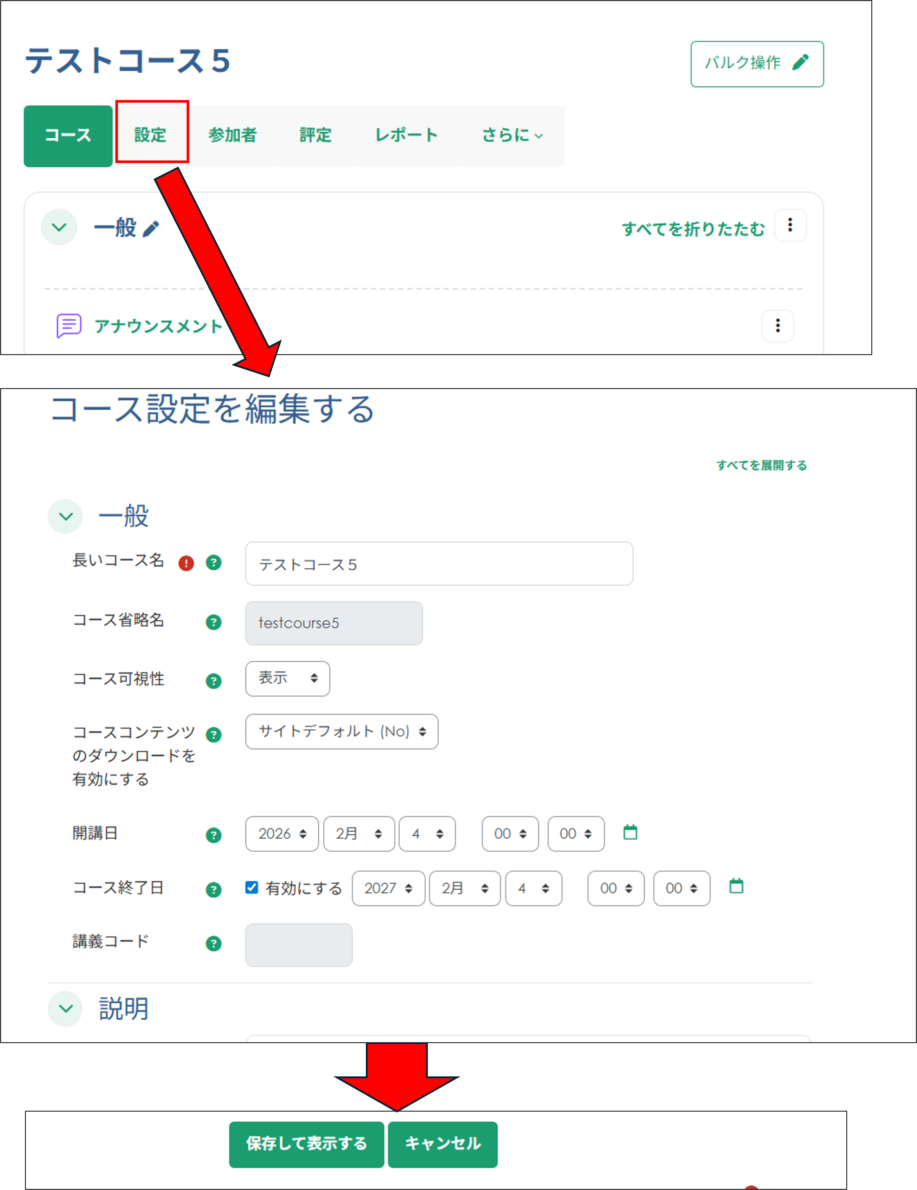This screenshot has width=917, height=1190.
Task: Expand the 説明 section chevron
Action: [65, 1009]
